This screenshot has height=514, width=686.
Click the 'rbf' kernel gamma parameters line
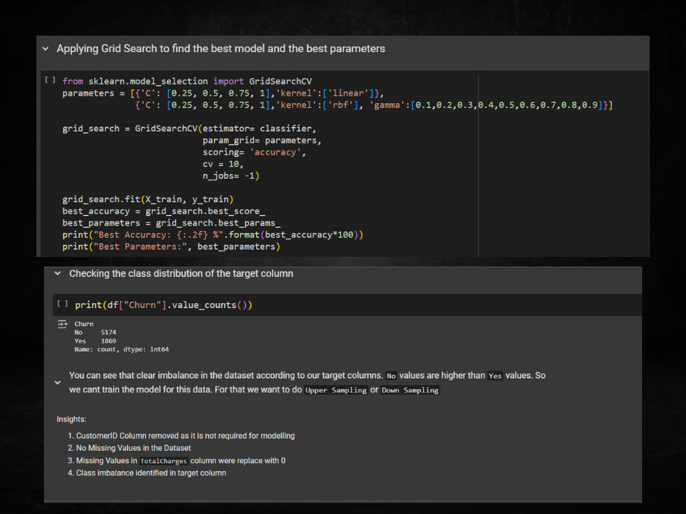pos(374,105)
